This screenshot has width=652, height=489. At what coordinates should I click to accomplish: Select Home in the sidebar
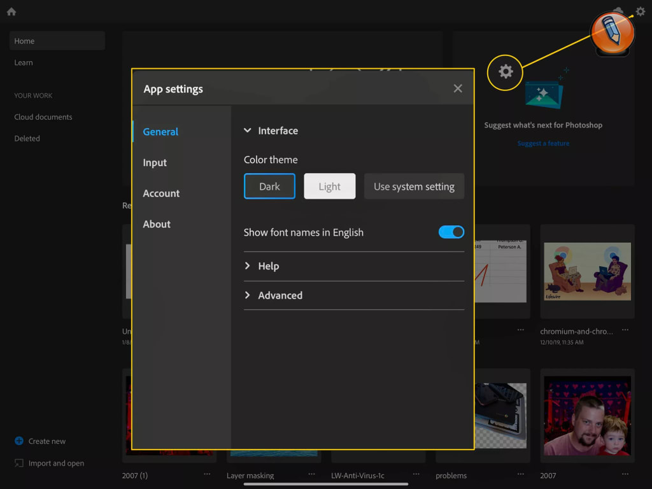[x=57, y=41]
